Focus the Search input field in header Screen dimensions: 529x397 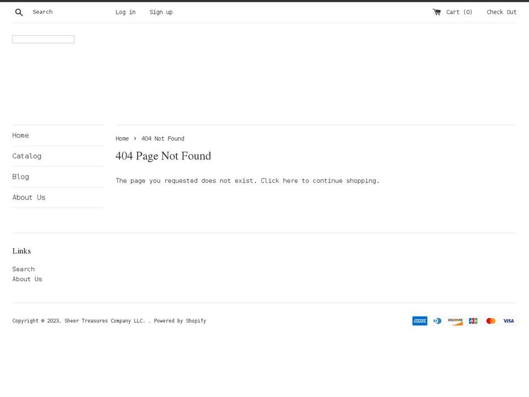64,12
